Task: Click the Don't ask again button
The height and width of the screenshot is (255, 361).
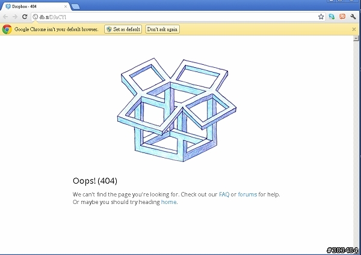Action: click(162, 29)
